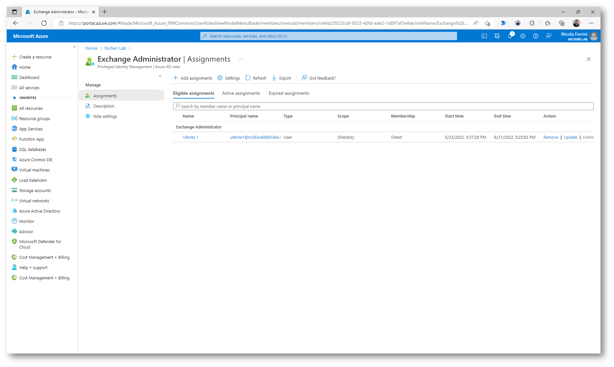Viewport: 614px width, 367px height.
Task: Click utente1 principal name link
Action: (x=255, y=137)
